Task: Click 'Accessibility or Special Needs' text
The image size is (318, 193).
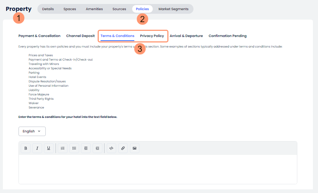Action: pyautogui.click(x=50, y=68)
